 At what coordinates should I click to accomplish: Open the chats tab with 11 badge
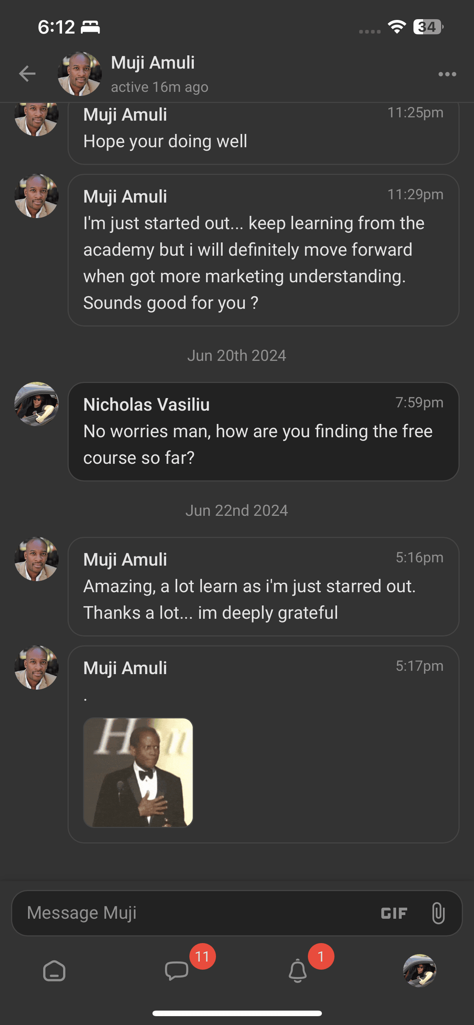tap(177, 970)
